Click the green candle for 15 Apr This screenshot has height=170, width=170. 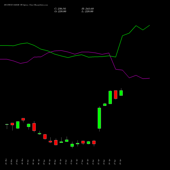pyautogui.click(x=72, y=145)
